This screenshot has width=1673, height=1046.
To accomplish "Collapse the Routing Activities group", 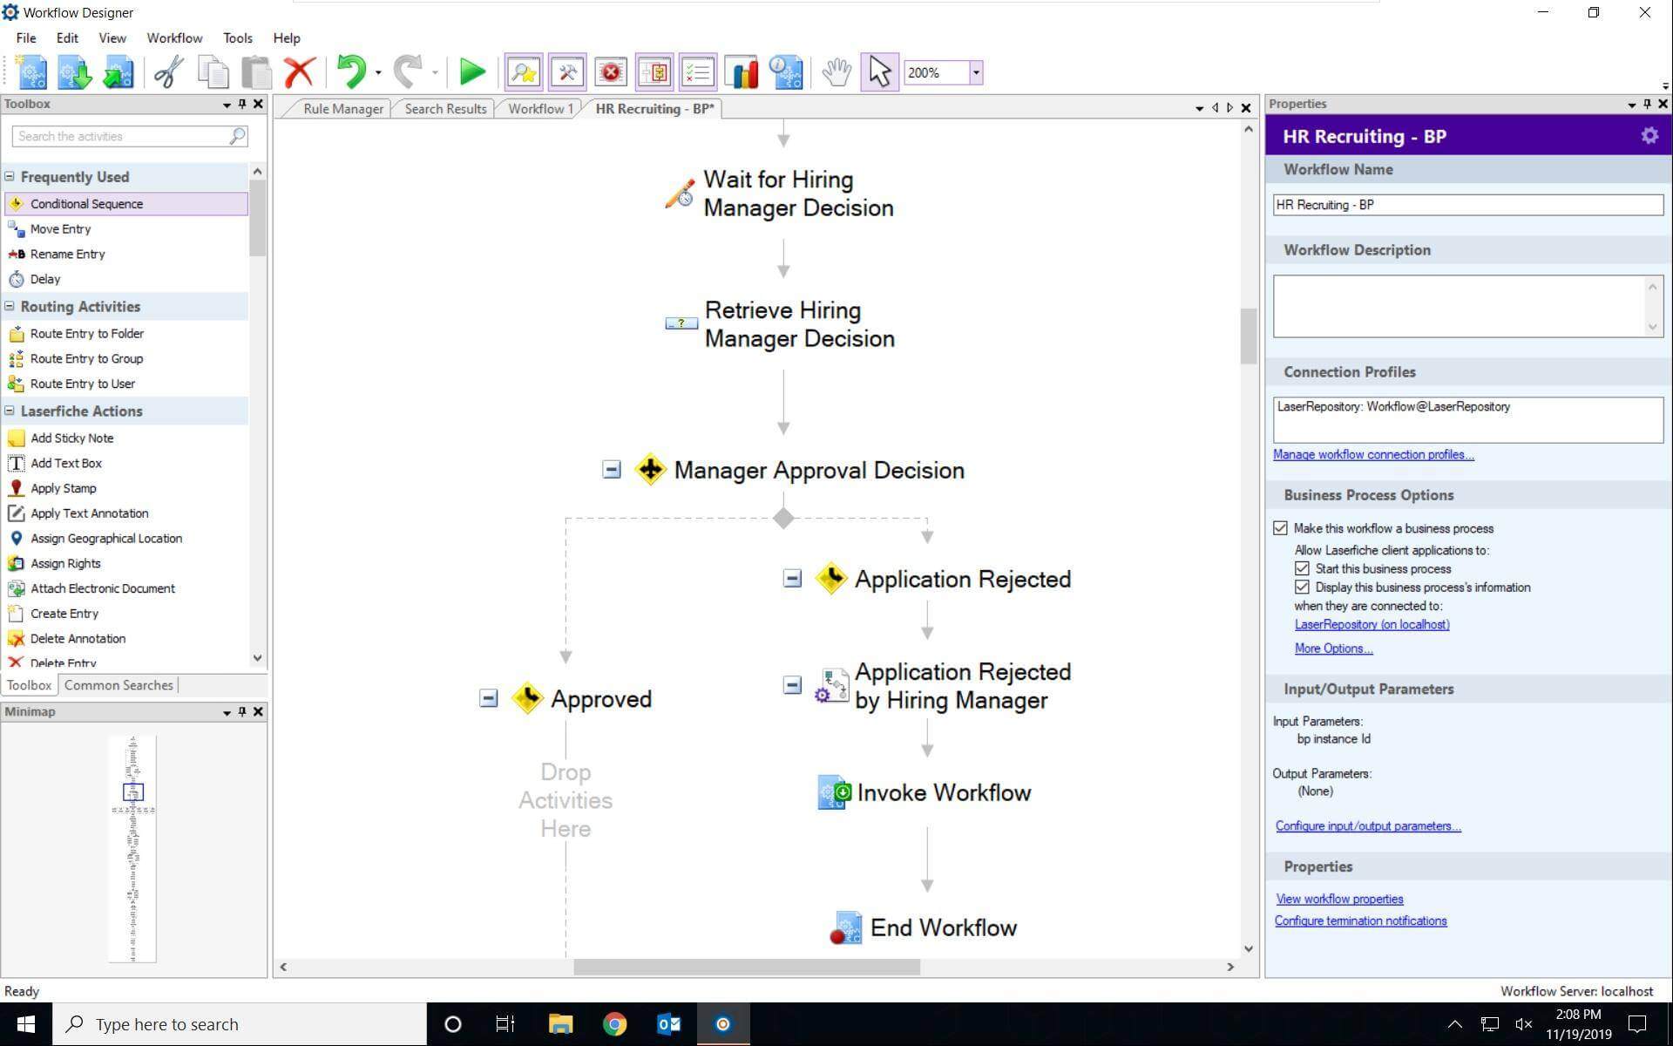I will (x=10, y=306).
